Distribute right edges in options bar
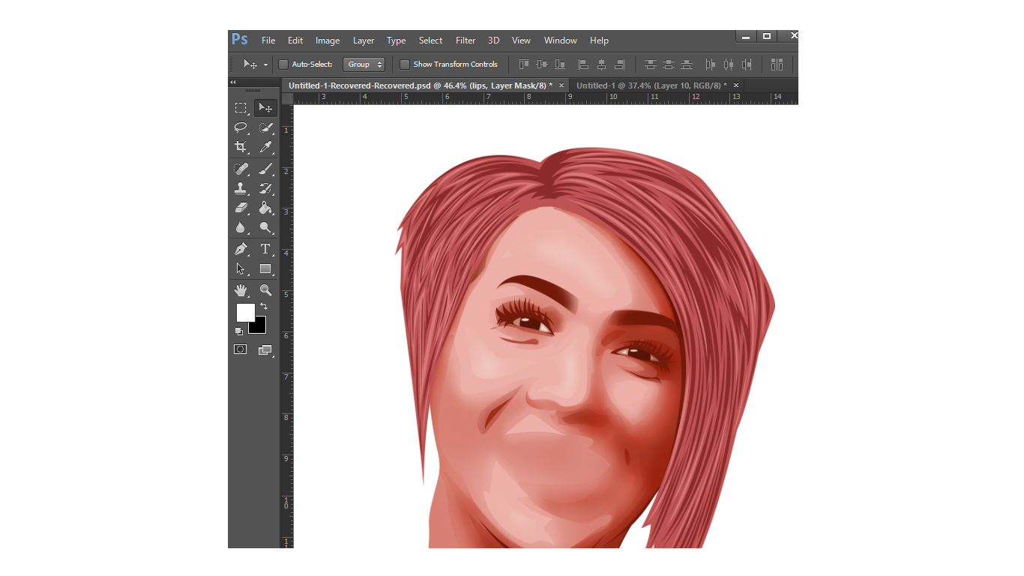The image size is (1024, 576). tap(746, 64)
